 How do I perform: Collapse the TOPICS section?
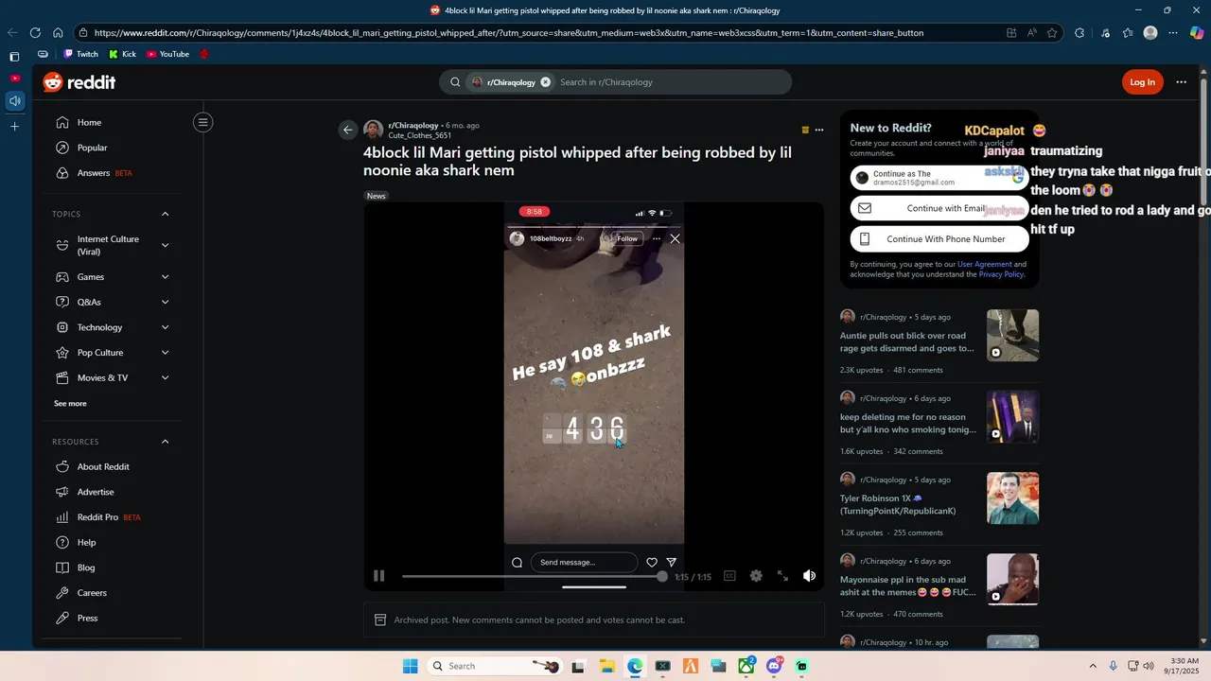click(166, 214)
